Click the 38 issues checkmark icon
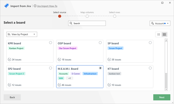Screen dimensions: 174x104 [109, 59]
